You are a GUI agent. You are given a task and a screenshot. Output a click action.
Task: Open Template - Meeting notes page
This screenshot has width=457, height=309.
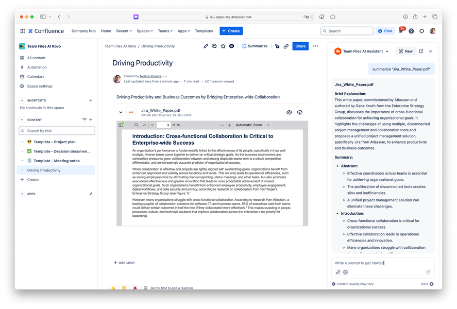click(57, 161)
